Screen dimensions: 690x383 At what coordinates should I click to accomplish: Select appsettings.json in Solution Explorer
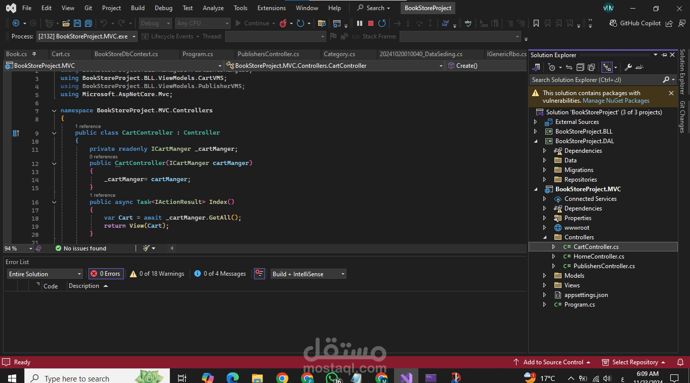point(586,295)
